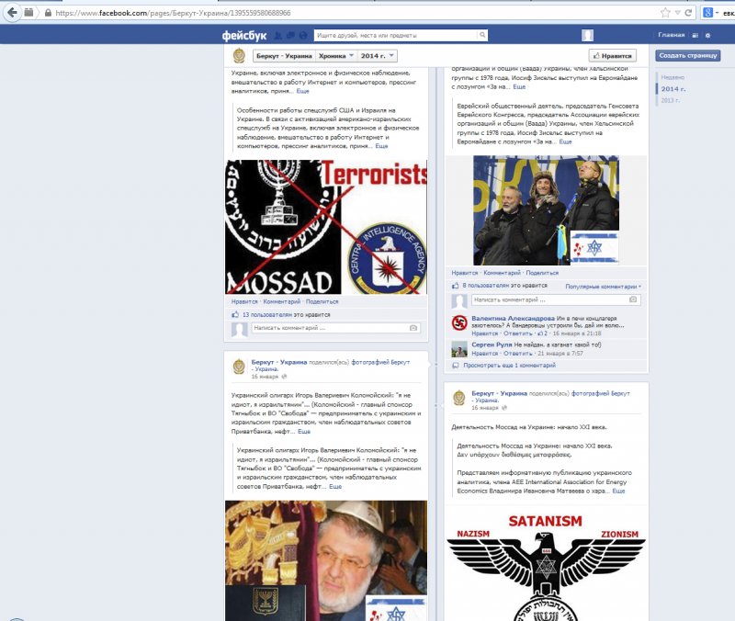Open the Популярные комментарии sort dropdown
The height and width of the screenshot is (621, 735).
[x=603, y=287]
